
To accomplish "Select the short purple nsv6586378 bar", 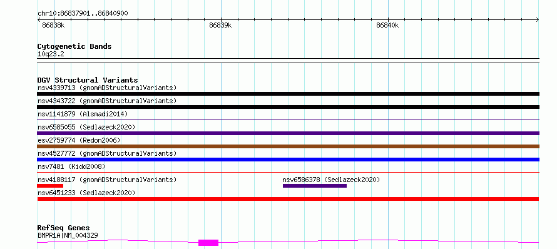I will (315, 186).
